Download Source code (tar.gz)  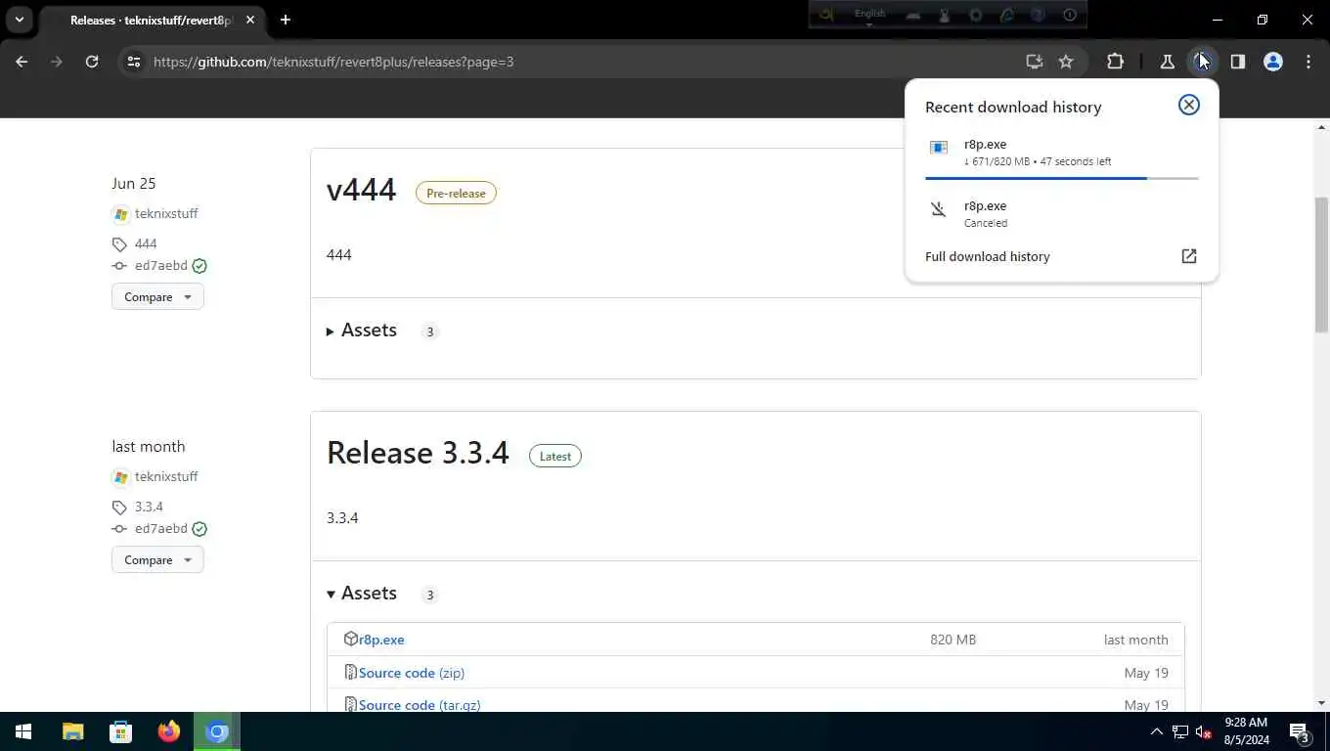point(420,705)
